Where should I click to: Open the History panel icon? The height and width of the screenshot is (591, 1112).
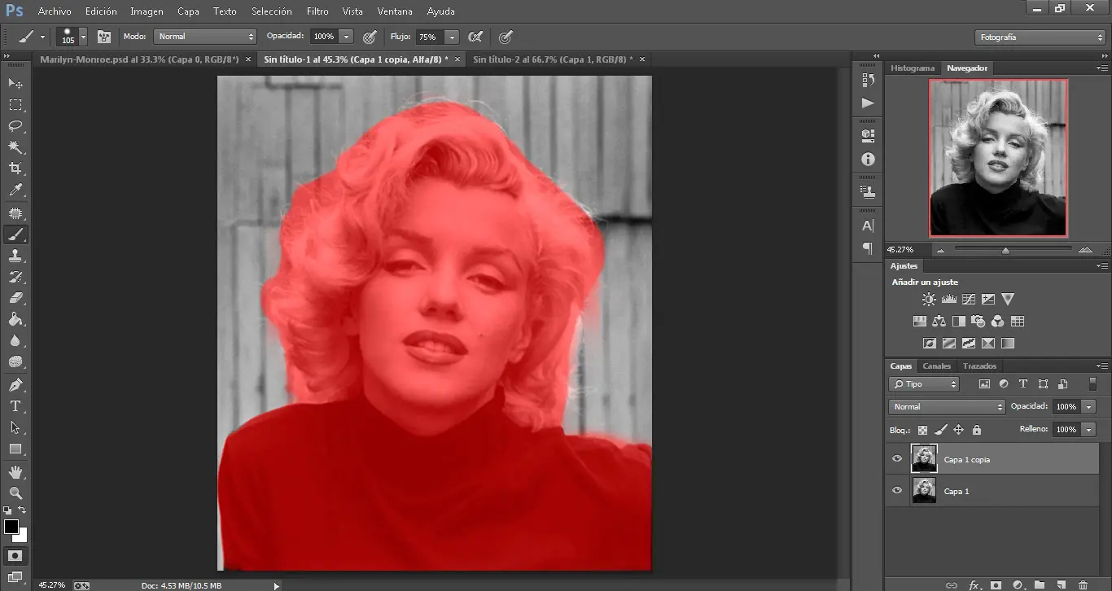click(x=868, y=81)
